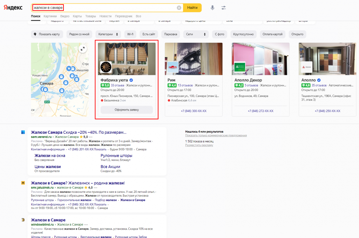Open the Переводчик tab
The image size is (359, 238).
pos(124,16)
